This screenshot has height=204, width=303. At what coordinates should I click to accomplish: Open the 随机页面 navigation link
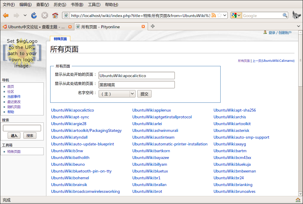click(14, 107)
